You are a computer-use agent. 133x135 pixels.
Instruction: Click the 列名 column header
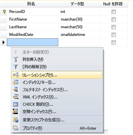(32, 4)
